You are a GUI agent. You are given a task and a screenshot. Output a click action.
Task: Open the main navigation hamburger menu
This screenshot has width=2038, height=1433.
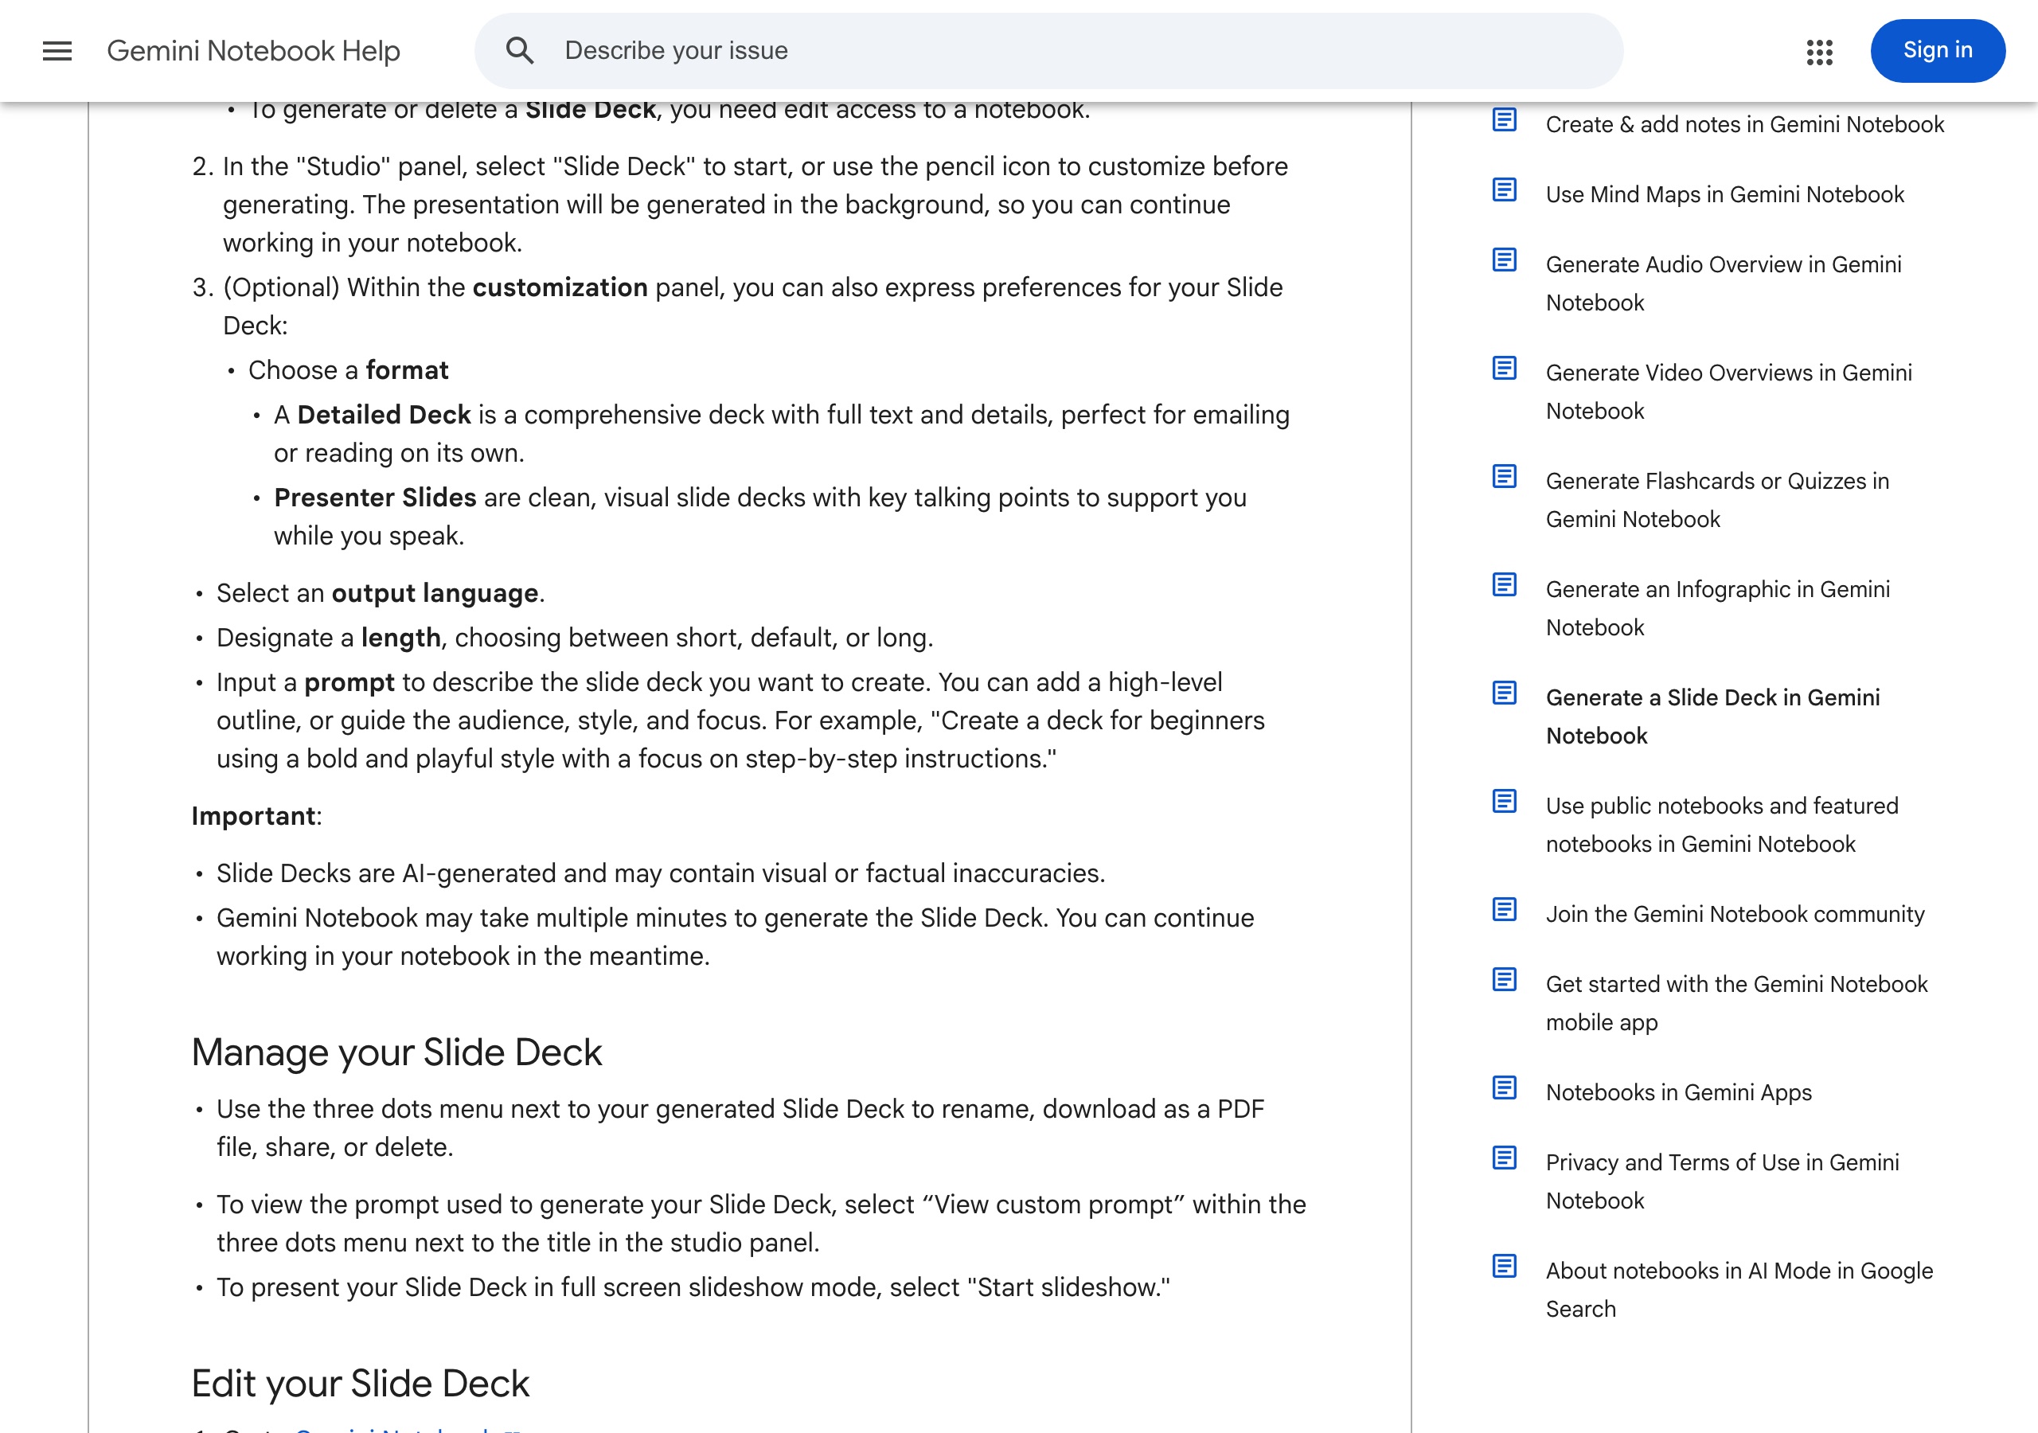tap(57, 51)
